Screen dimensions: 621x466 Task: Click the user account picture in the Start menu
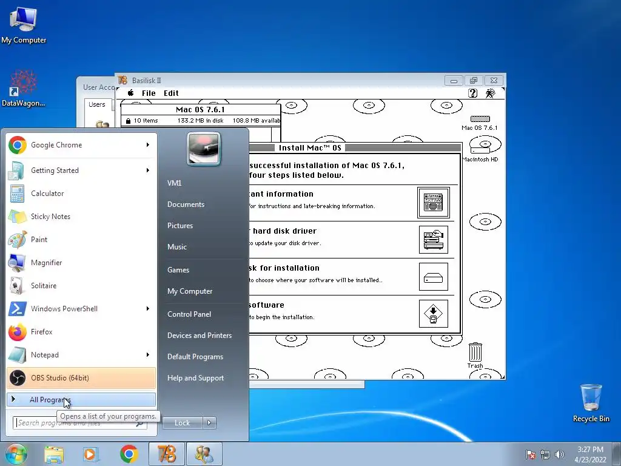point(204,149)
